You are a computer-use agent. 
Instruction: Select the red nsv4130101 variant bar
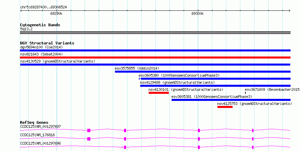tap(159, 93)
